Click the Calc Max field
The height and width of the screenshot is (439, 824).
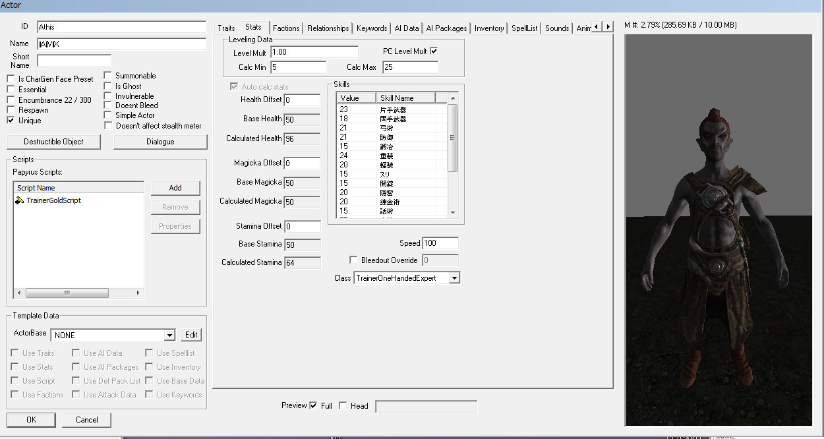click(x=410, y=67)
